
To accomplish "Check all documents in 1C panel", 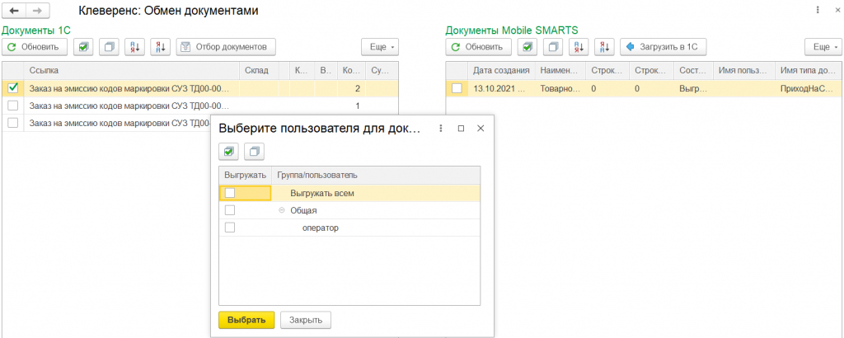I will (83, 47).
